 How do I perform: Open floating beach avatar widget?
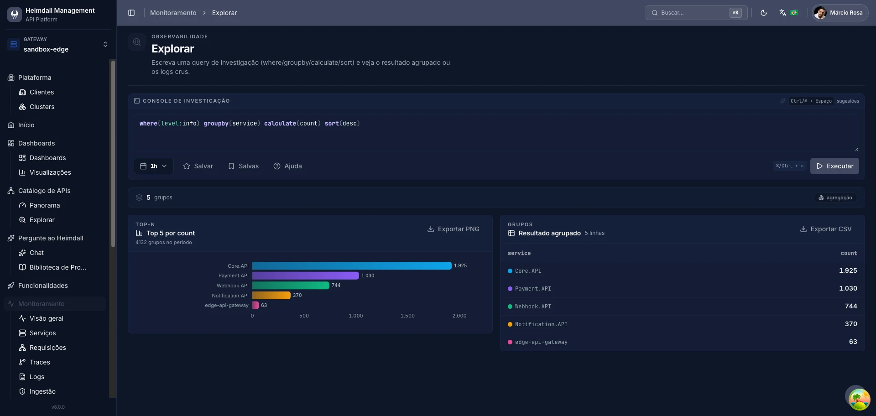point(859,399)
